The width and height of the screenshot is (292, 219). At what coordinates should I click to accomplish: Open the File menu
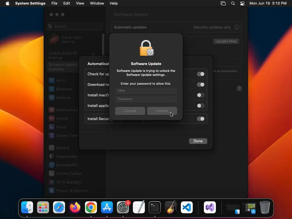click(x=54, y=3)
